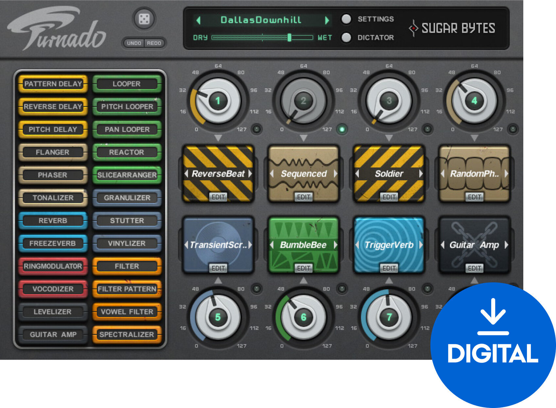Select the ReverseBeat striped effect tile
The height and width of the screenshot is (408, 556).
[x=218, y=174]
